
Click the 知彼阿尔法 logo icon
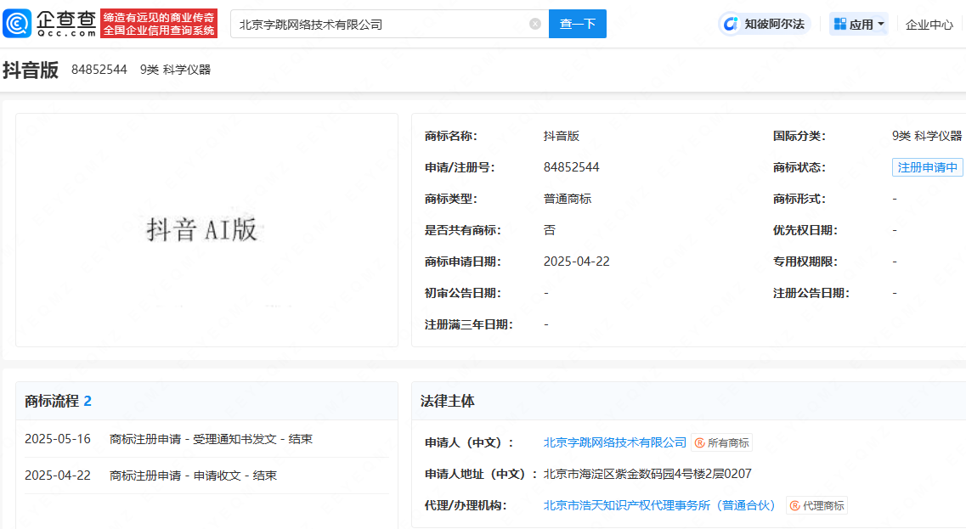coord(730,24)
